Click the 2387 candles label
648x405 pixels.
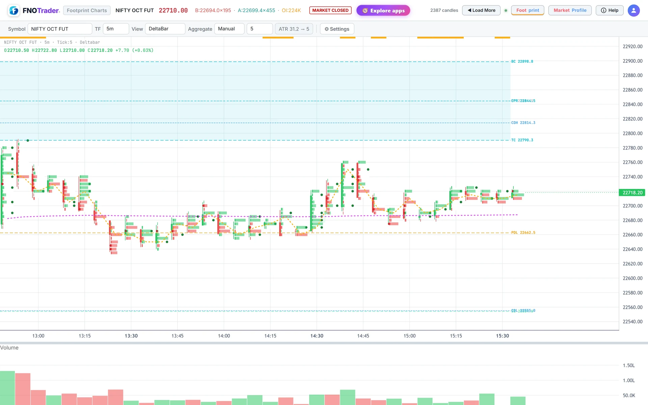tap(444, 10)
